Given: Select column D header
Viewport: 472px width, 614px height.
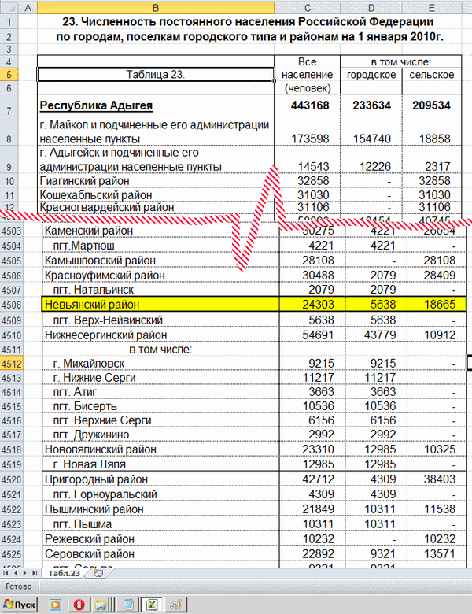Looking at the screenshot, I should coord(371,7).
